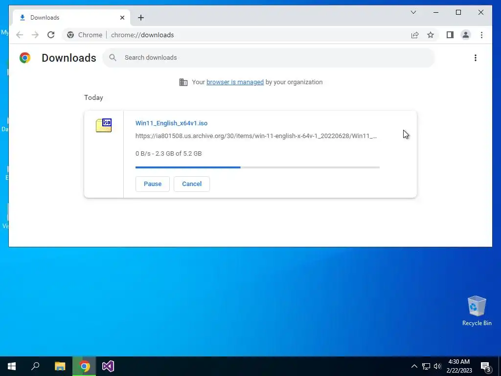The height and width of the screenshot is (376, 501).
Task: Click the magnifier icon in search downloads
Action: 113,58
